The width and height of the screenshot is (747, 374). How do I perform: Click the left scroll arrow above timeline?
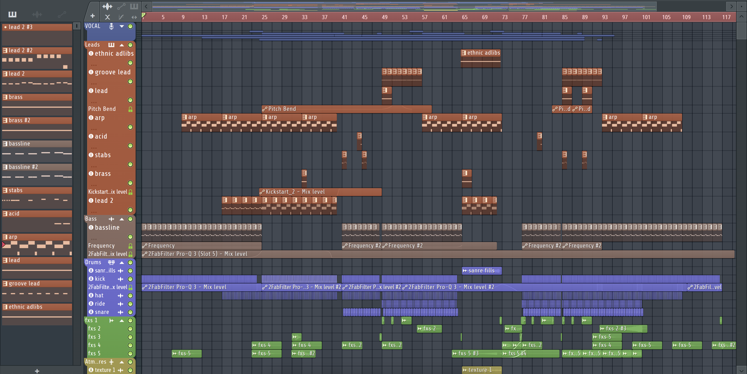point(146,6)
